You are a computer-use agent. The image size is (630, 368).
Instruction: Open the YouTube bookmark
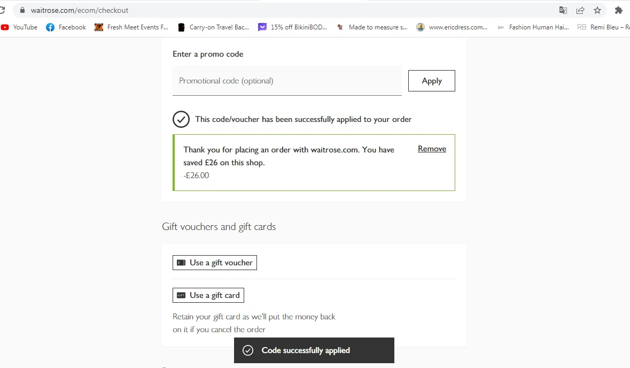point(20,27)
